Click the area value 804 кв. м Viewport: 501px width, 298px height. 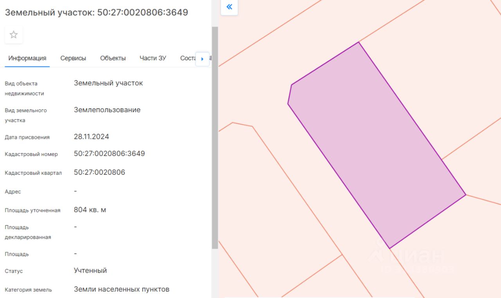coord(90,210)
